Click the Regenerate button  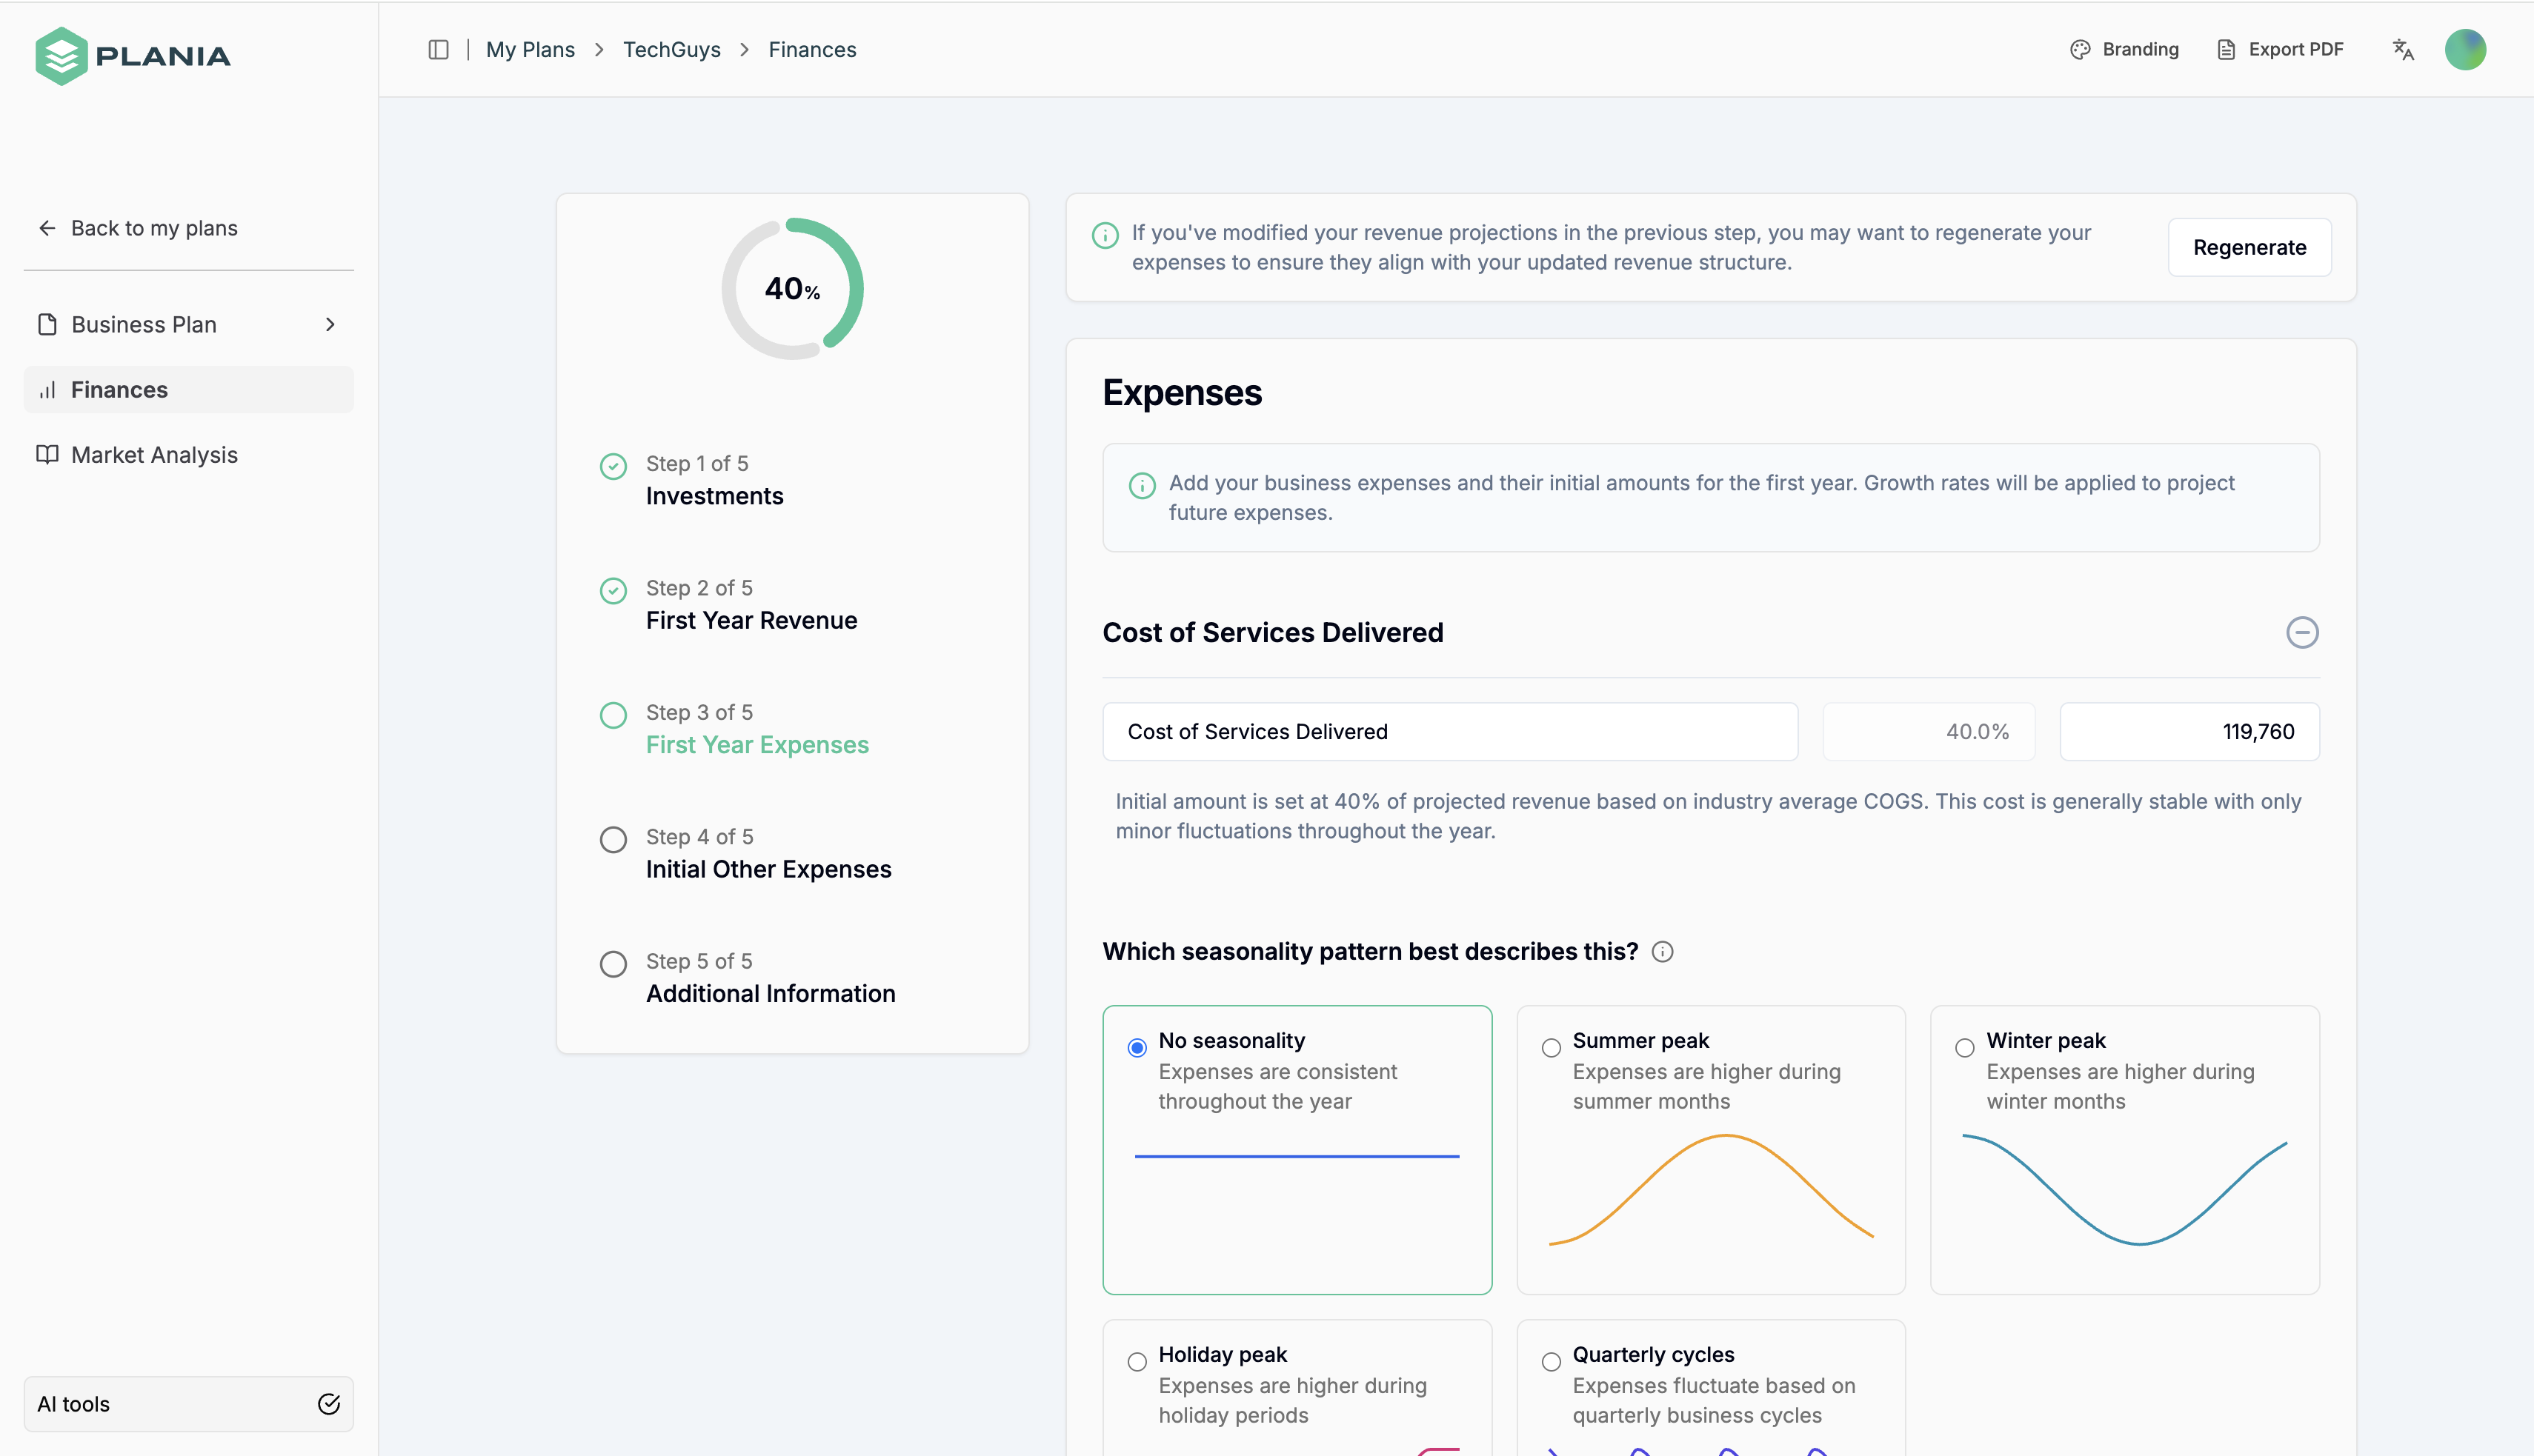[2249, 247]
